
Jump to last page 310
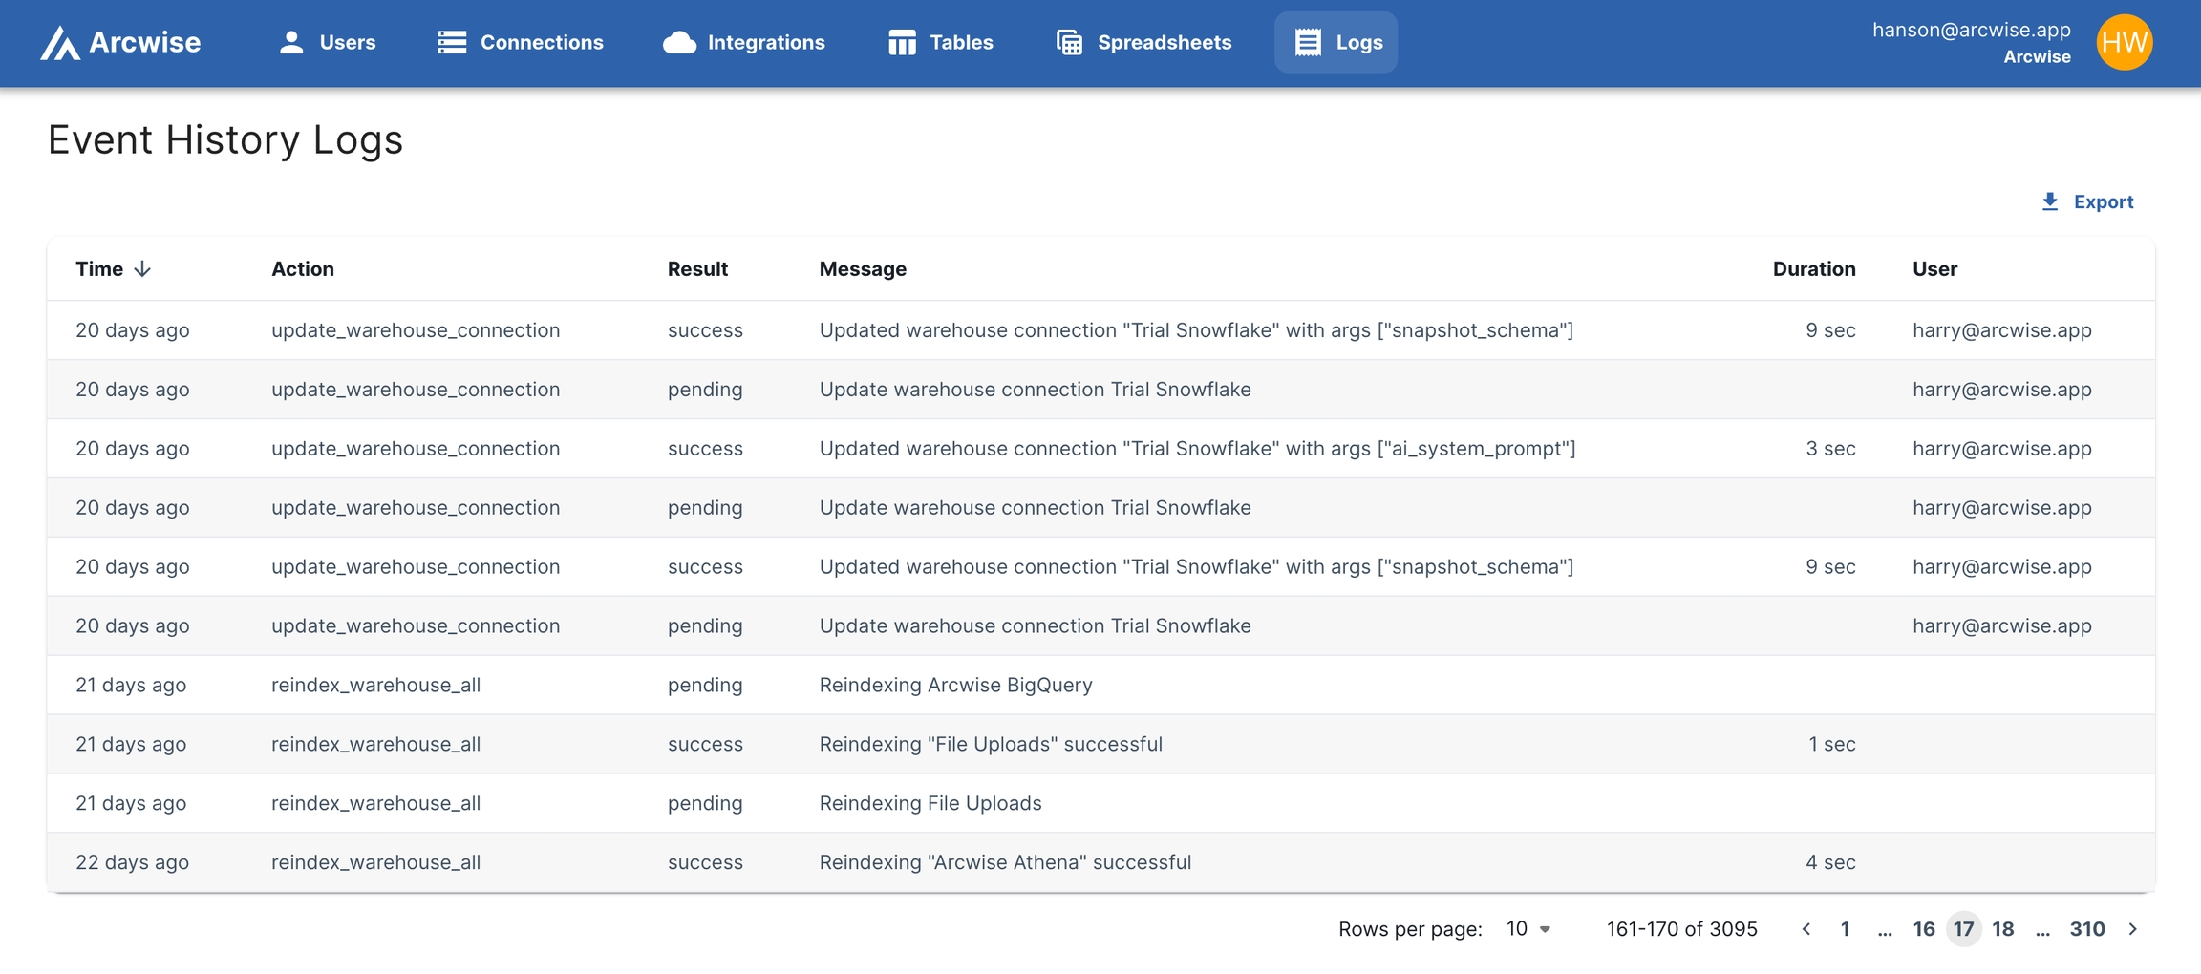point(2087,929)
